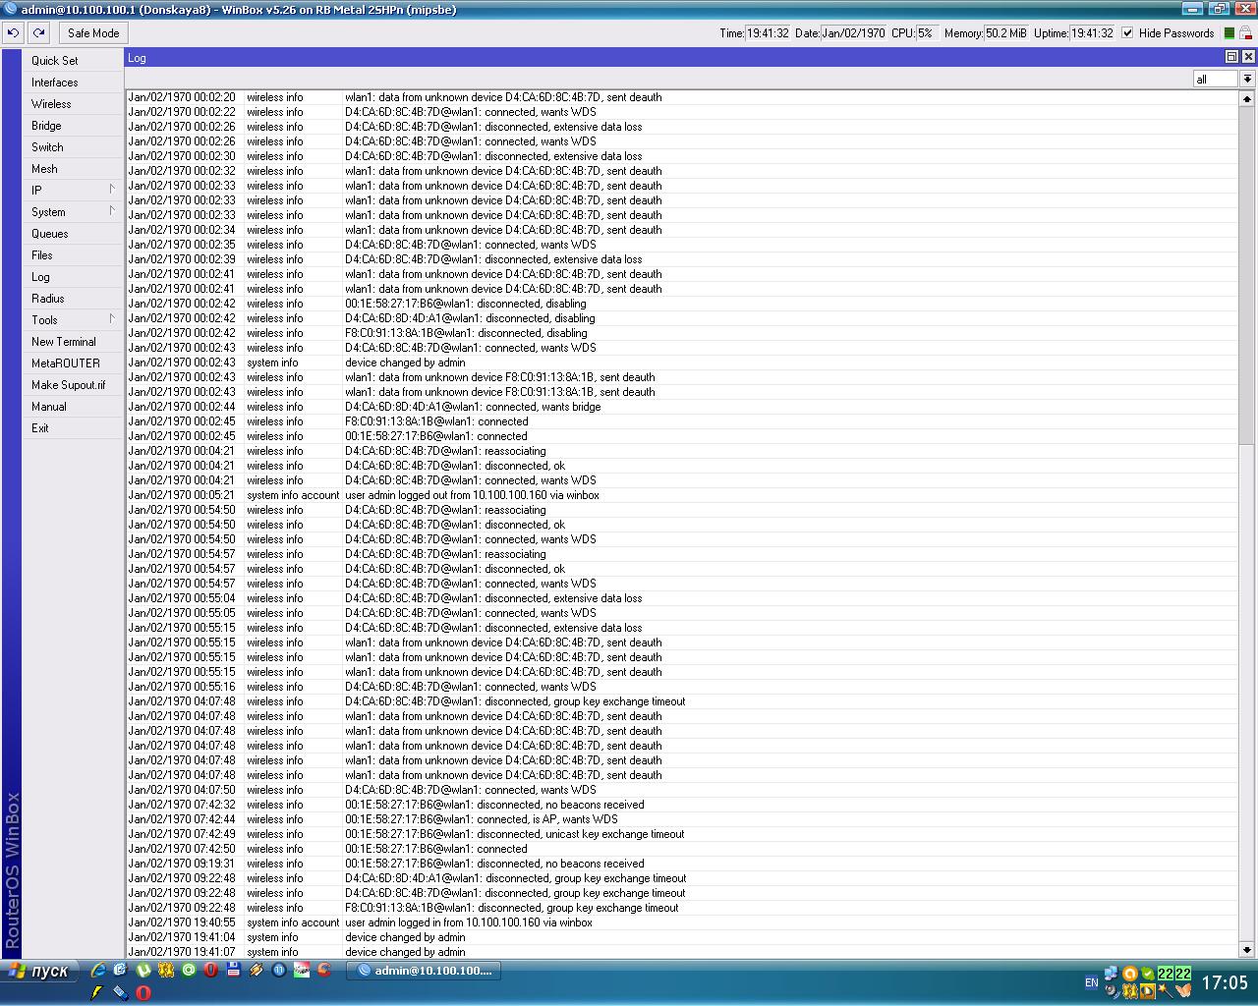
Task: Click the yellow lightning bolt quick launch icon
Action: pyautogui.click(x=98, y=992)
